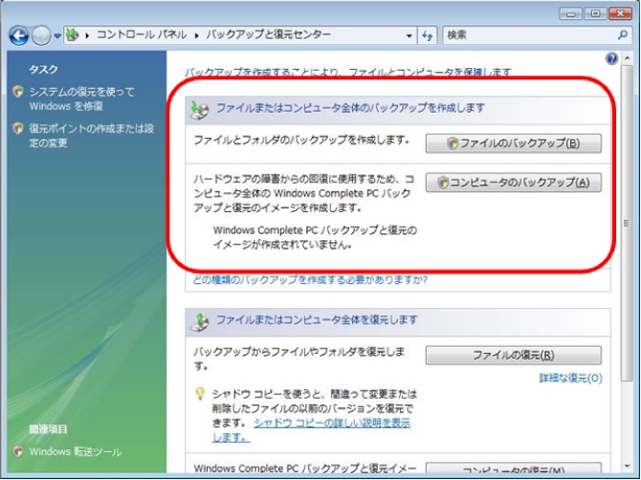The image size is (641, 480).
Task: Click inside the 検索 search field
Action: (x=526, y=35)
